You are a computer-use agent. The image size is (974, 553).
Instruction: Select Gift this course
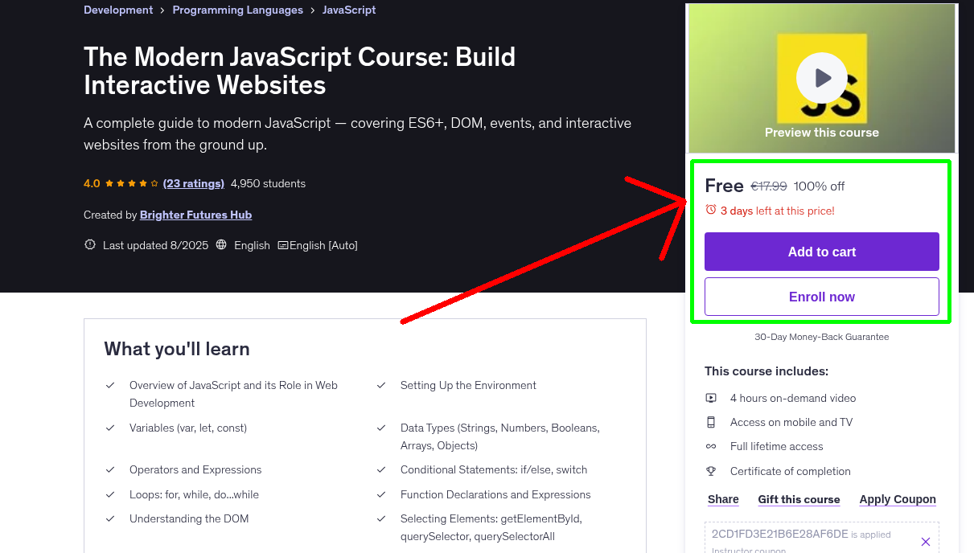pos(799,499)
